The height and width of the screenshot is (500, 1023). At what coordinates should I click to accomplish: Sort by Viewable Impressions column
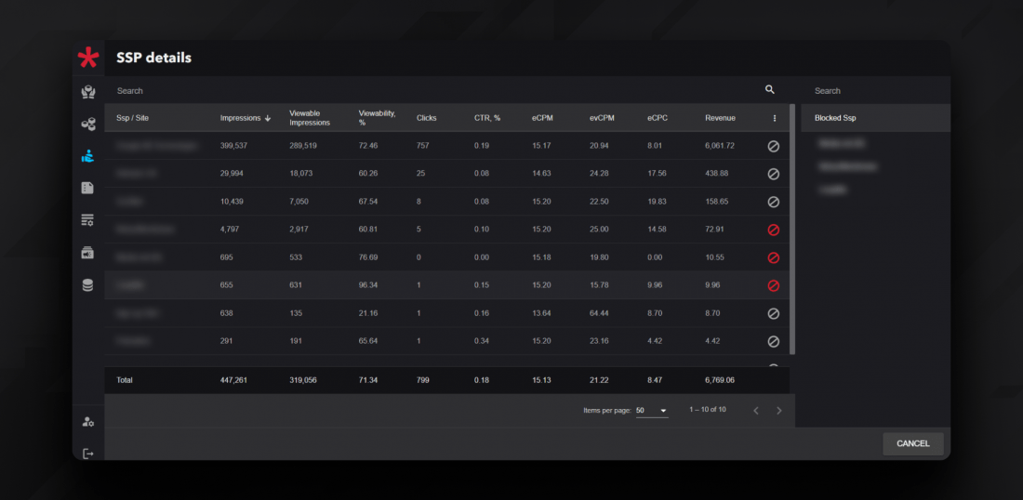pos(310,118)
